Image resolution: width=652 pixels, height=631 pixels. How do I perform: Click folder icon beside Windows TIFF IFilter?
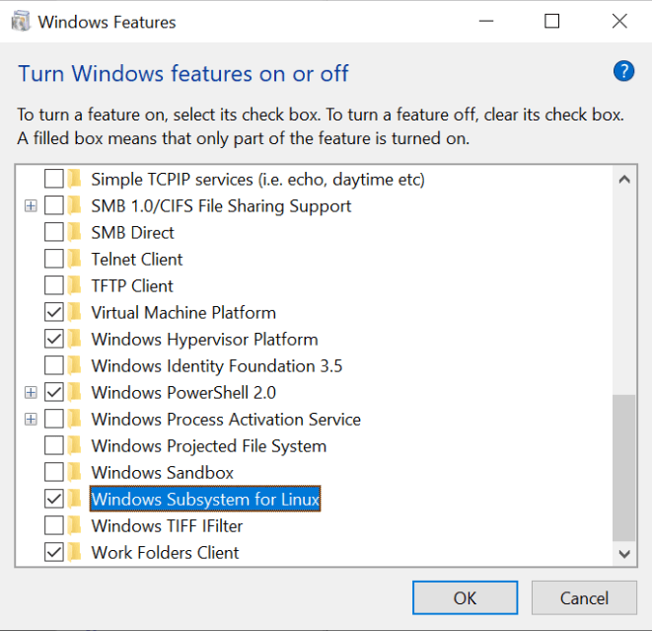tap(75, 525)
